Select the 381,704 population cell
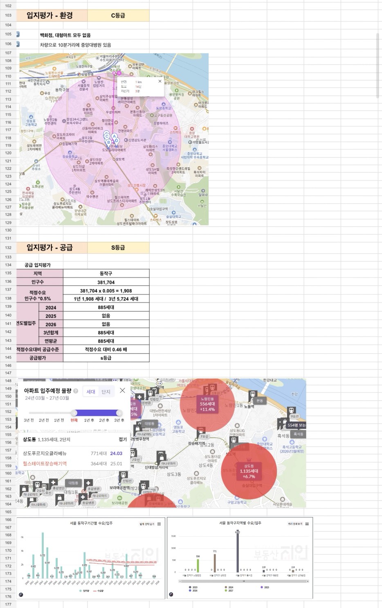The height and width of the screenshot is (608, 382). click(106, 282)
